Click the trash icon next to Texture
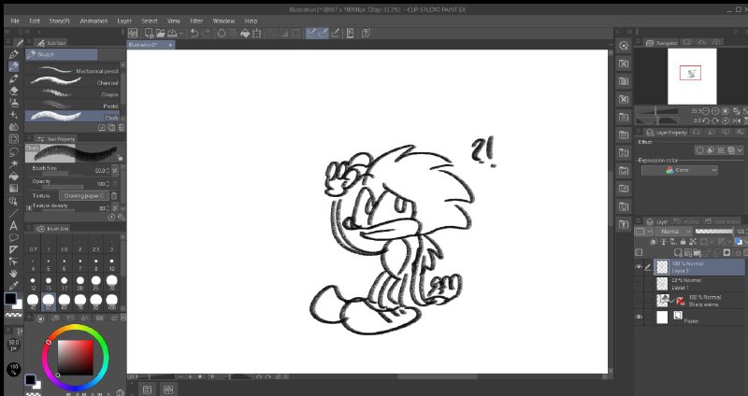This screenshot has width=748, height=396. tap(114, 196)
